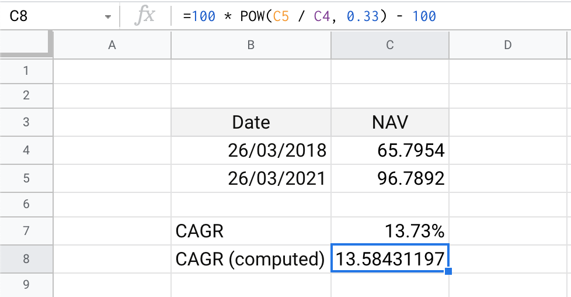Select cell showing 13.58431197

coord(390,258)
